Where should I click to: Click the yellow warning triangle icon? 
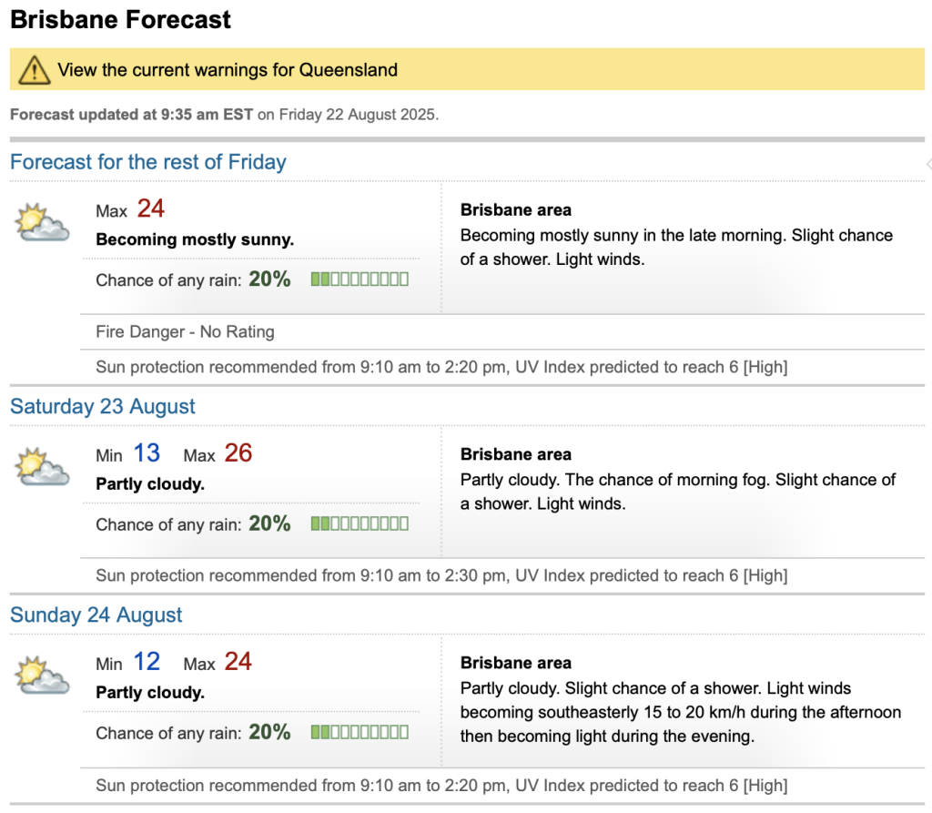35,69
